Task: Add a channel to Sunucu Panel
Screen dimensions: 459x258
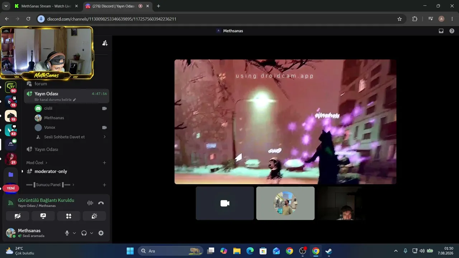Action: click(x=104, y=185)
